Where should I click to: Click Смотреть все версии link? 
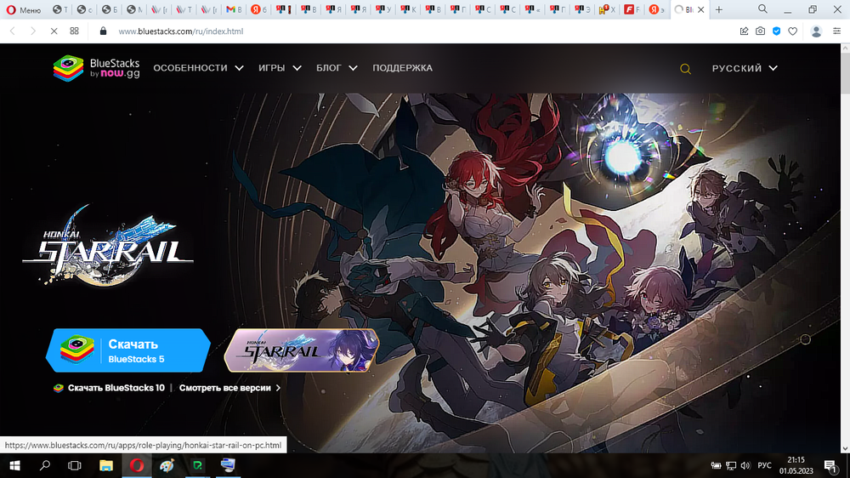[229, 388]
